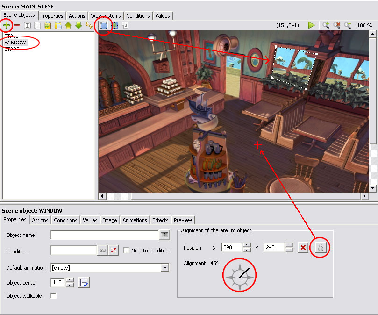
Task: Clear the condition with the red X
Action: pos(113,251)
